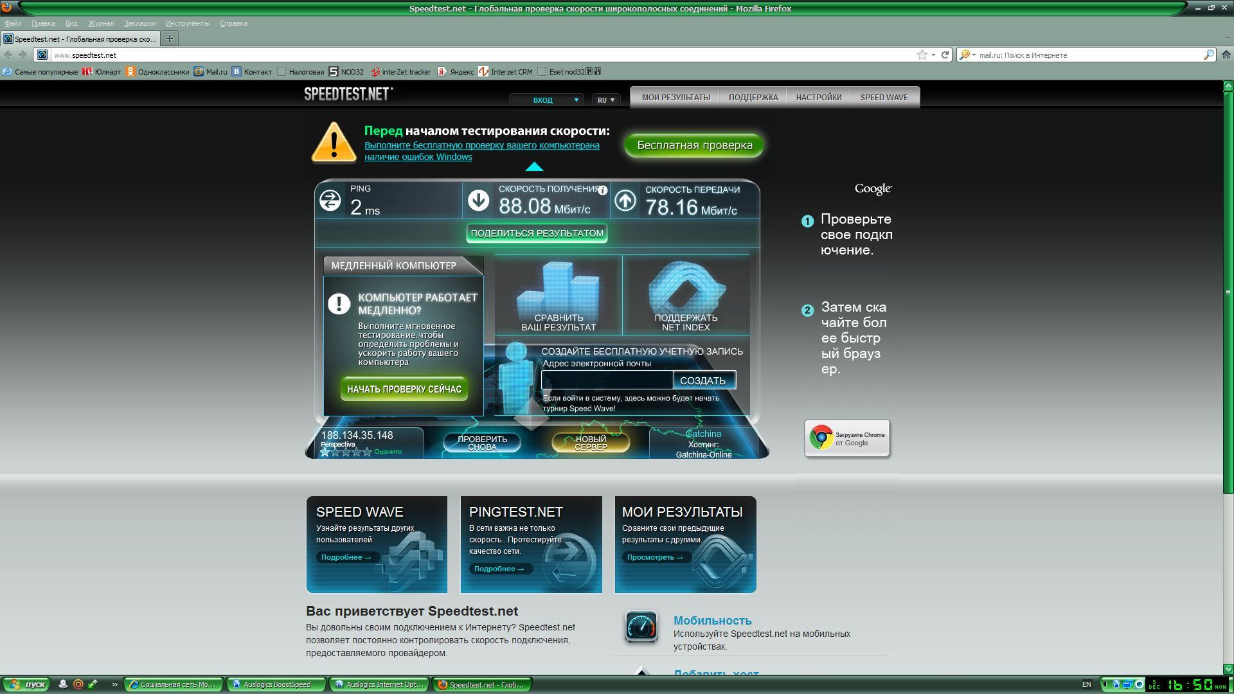
Task: Click the mobile speedometer app icon
Action: pyautogui.click(x=641, y=627)
